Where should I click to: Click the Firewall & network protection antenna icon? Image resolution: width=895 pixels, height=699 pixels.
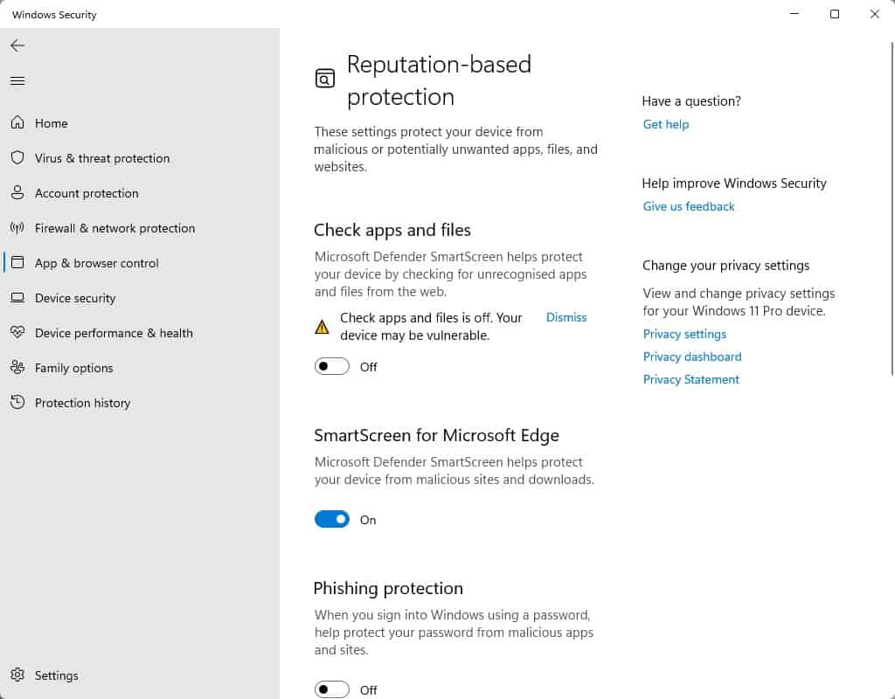tap(17, 228)
